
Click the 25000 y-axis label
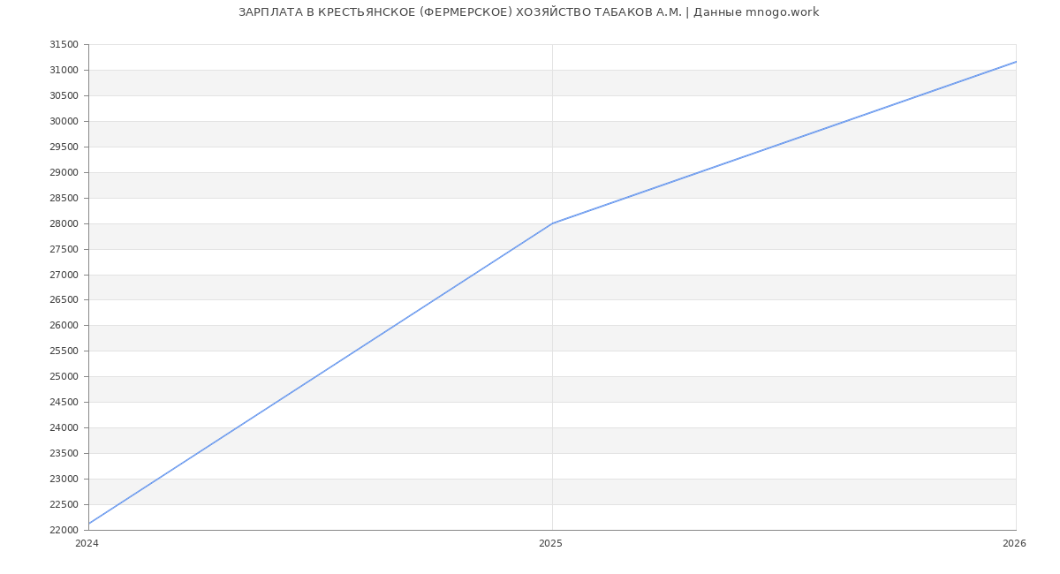coord(64,377)
